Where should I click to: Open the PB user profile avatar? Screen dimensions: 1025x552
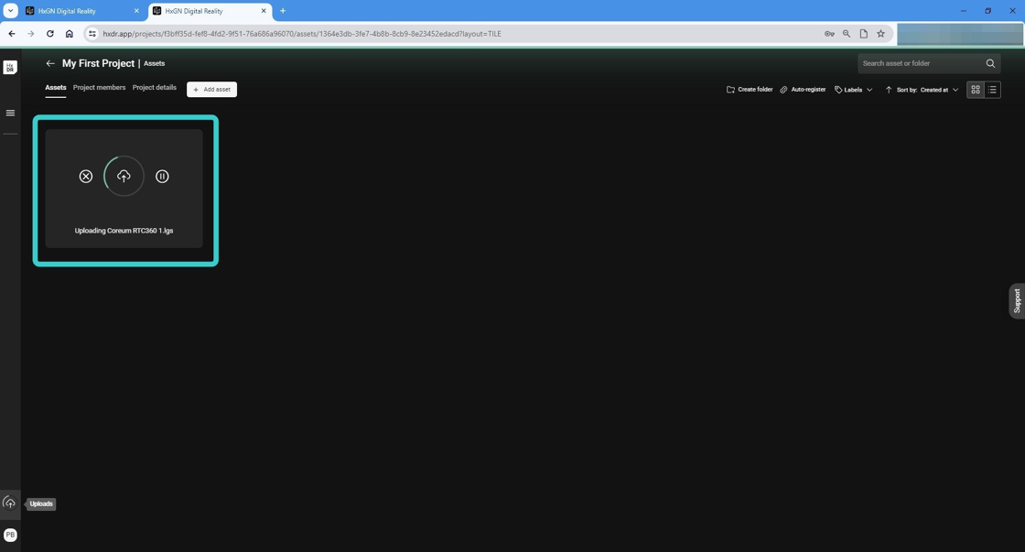10,536
